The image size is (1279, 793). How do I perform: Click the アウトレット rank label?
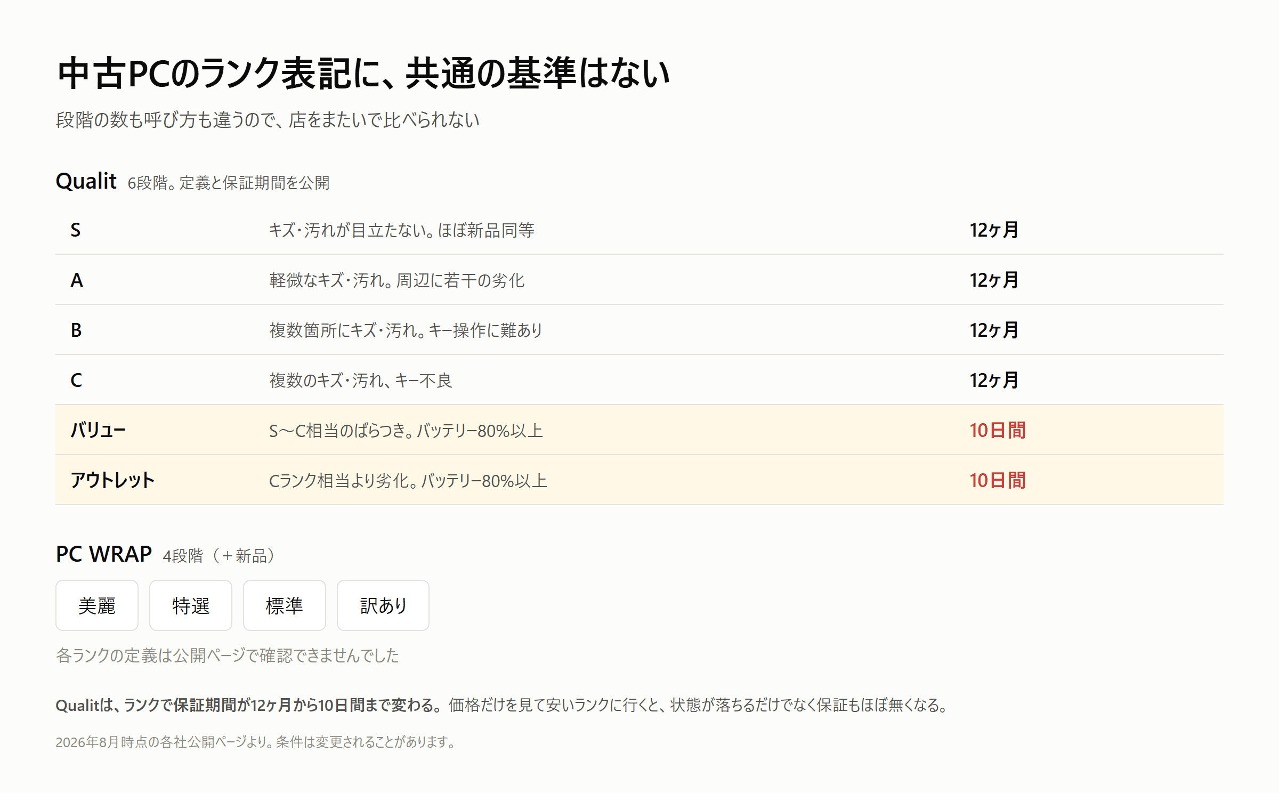coord(112,480)
